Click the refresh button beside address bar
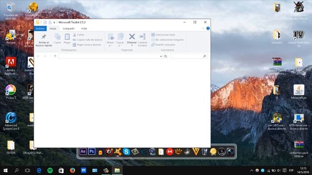Viewport: 312px width, 175px height. pyautogui.click(x=166, y=56)
